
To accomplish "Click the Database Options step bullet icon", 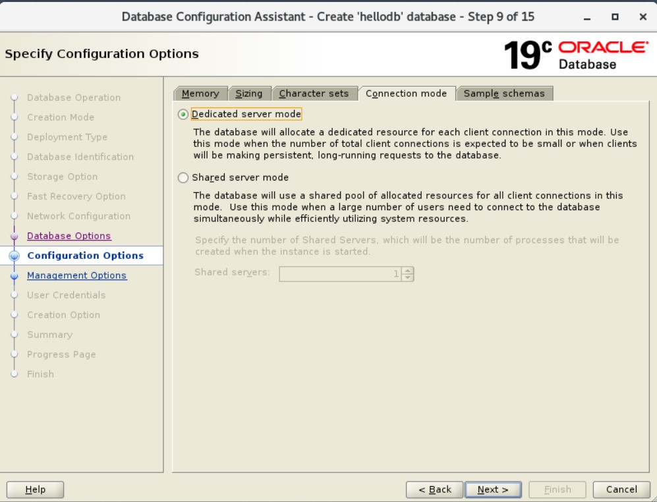I will point(14,237).
